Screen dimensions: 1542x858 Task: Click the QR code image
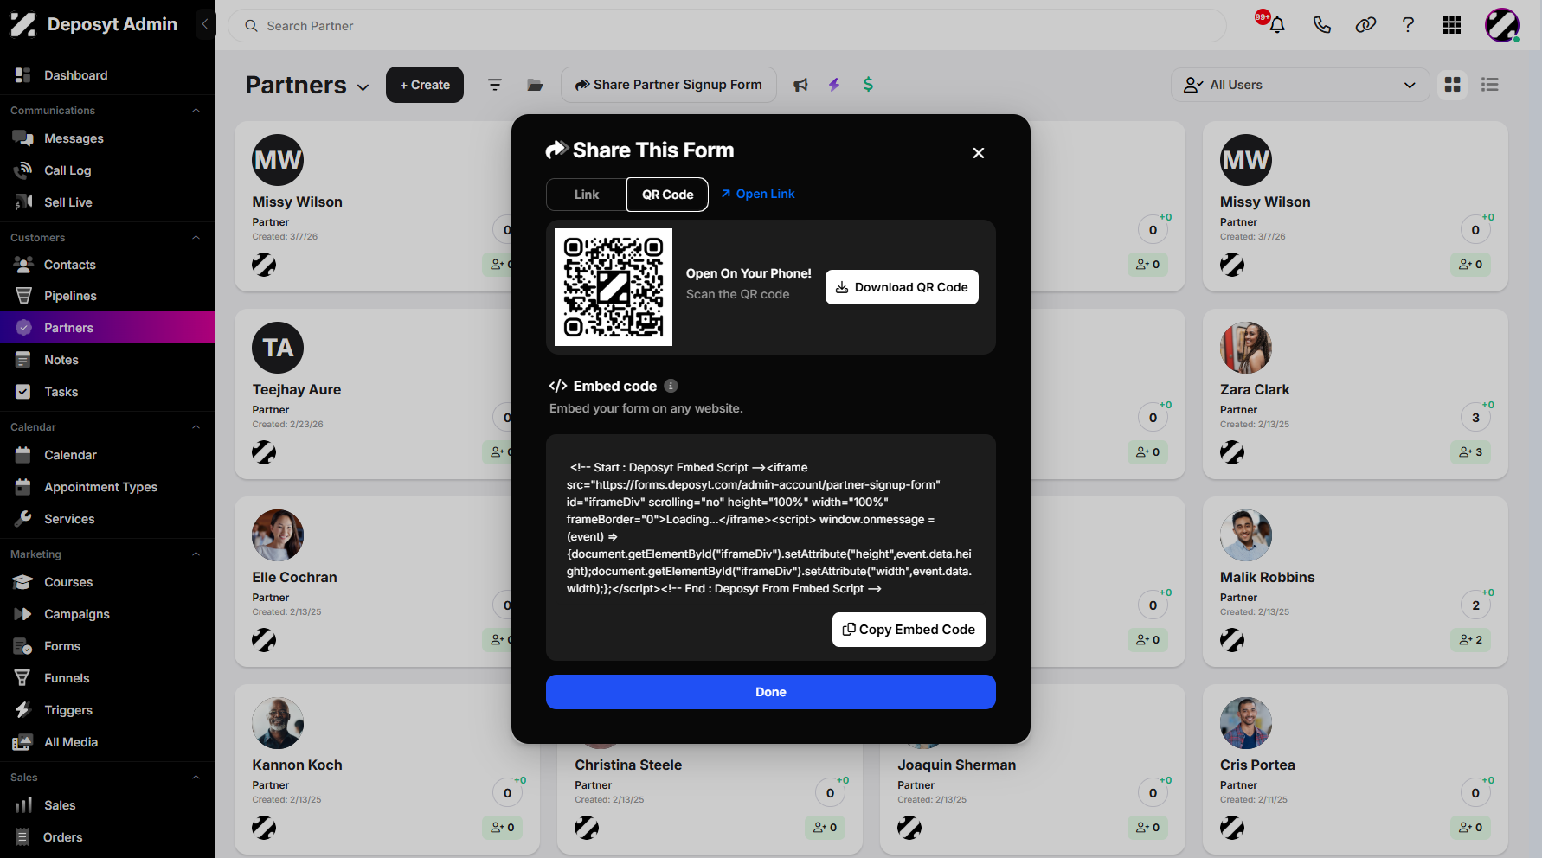pyautogui.click(x=614, y=287)
